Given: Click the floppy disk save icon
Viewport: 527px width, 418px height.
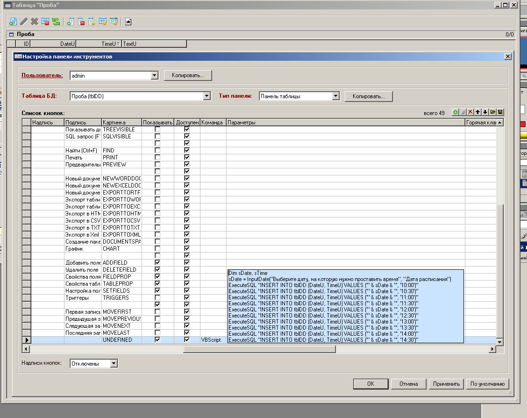Looking at the screenshot, I should (500, 112).
